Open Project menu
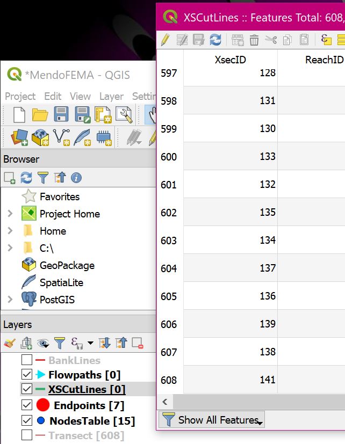 coord(20,96)
